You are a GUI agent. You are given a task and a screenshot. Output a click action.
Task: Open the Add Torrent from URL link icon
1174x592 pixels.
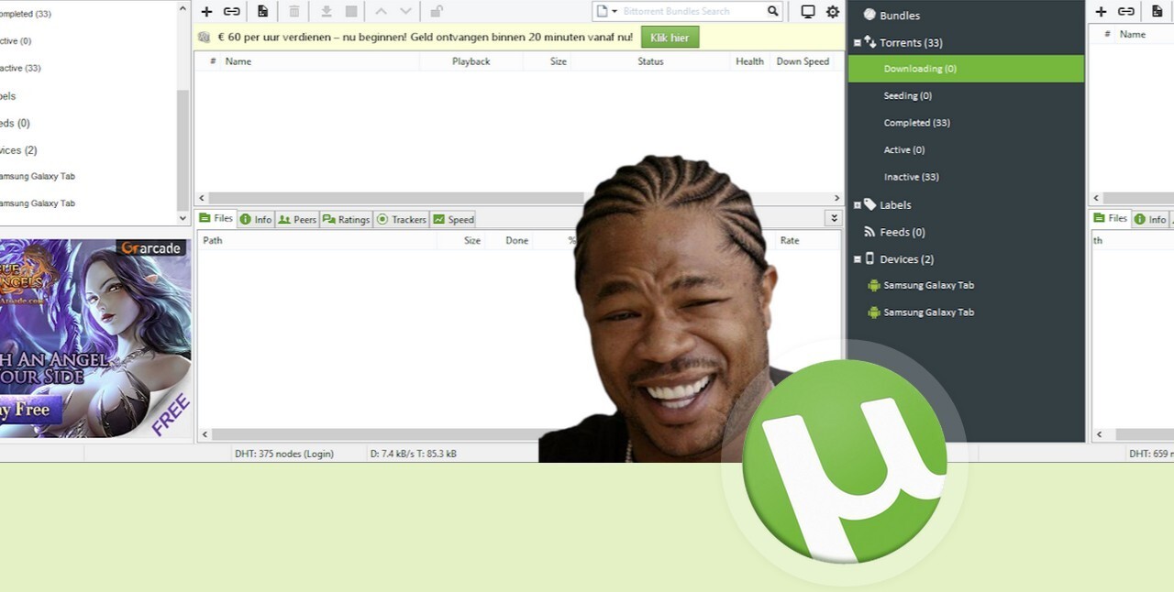click(231, 11)
